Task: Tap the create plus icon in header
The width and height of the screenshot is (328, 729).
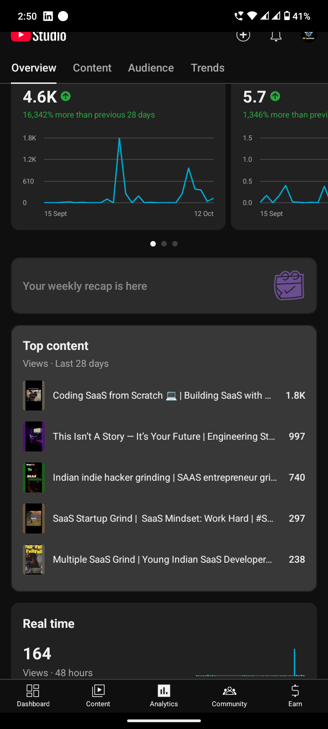Action: point(243,35)
